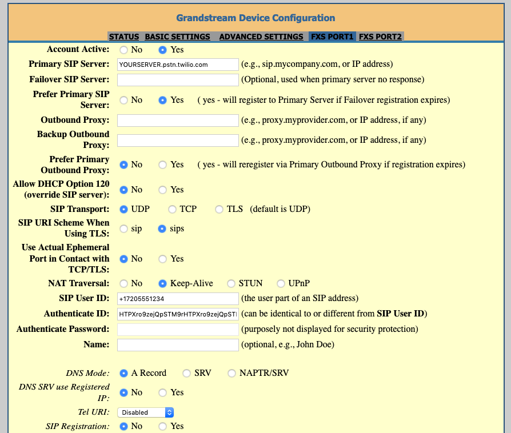This screenshot has width=511, height=433.
Task: Choose sip URI scheme for TLS
Action: (x=123, y=228)
